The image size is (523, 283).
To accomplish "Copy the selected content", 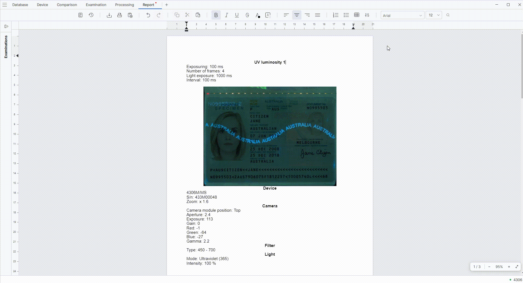I will click(177, 15).
